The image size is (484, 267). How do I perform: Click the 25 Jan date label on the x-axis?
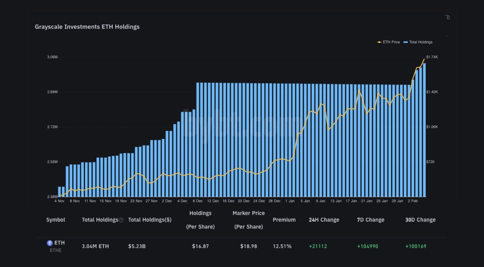pyautogui.click(x=382, y=201)
